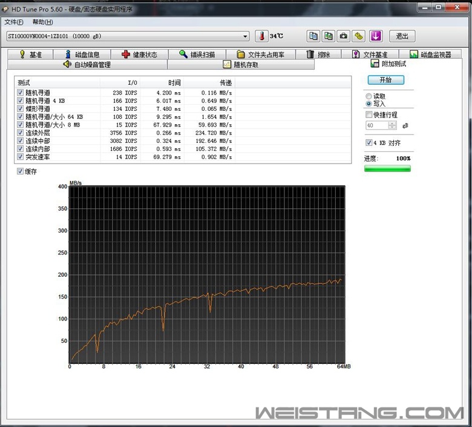Click the green progress bar
Viewport: 472px width, 427px height.
coord(387,169)
